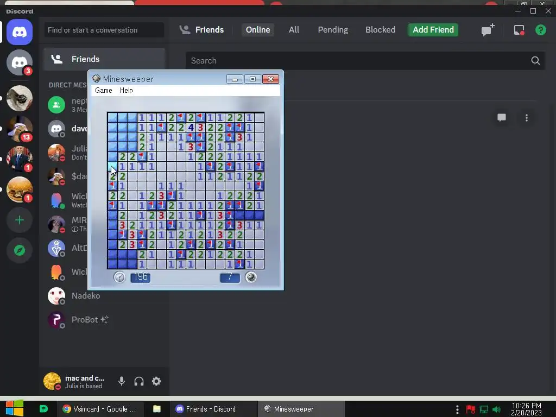Open the group DM with green icon
The image size is (556, 417).
pyautogui.click(x=66, y=105)
